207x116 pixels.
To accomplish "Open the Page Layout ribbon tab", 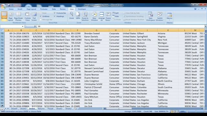I will pos(31,9).
